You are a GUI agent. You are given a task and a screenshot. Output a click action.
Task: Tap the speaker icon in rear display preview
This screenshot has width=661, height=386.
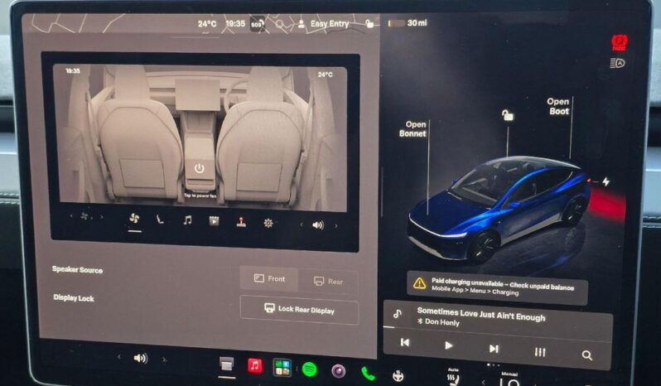[x=318, y=225]
